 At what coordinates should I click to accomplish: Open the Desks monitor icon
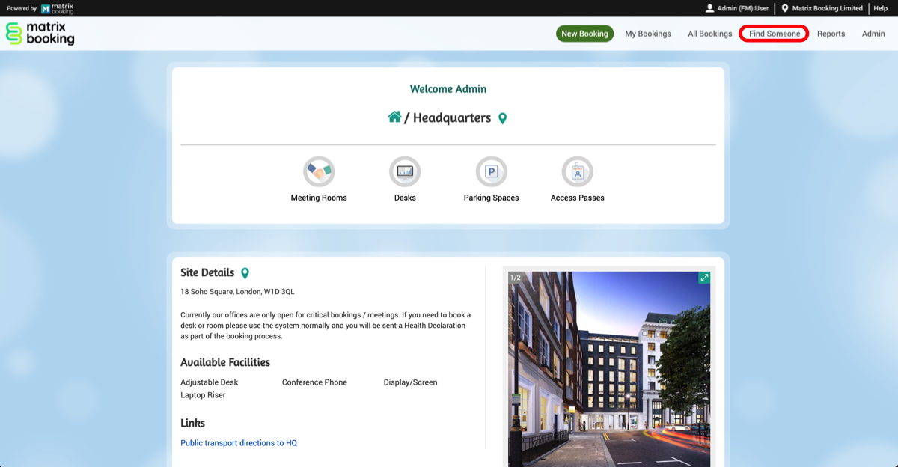pos(405,172)
